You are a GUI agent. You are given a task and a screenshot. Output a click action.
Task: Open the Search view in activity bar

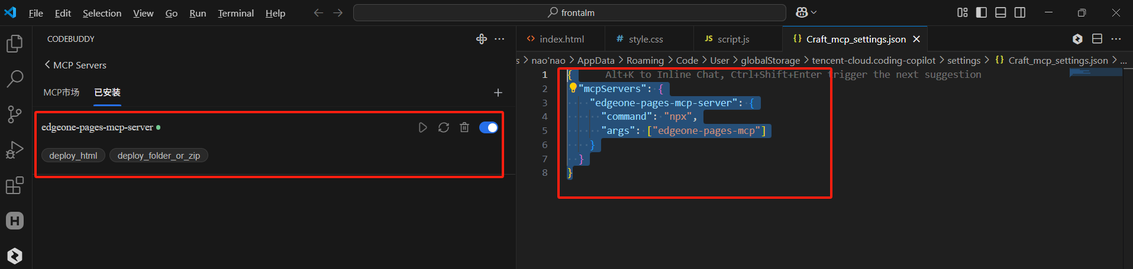[15, 78]
